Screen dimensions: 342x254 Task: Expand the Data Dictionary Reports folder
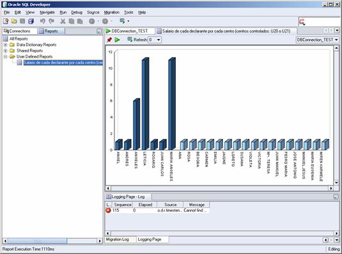(x=6, y=45)
